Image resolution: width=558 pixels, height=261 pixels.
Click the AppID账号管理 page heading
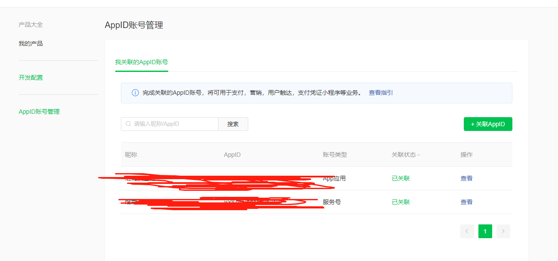[x=134, y=25]
